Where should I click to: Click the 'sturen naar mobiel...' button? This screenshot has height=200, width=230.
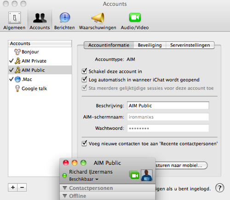[181, 165]
